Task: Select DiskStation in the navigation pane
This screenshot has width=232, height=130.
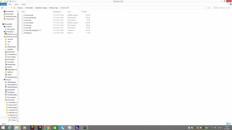Action: (x=11, y=92)
